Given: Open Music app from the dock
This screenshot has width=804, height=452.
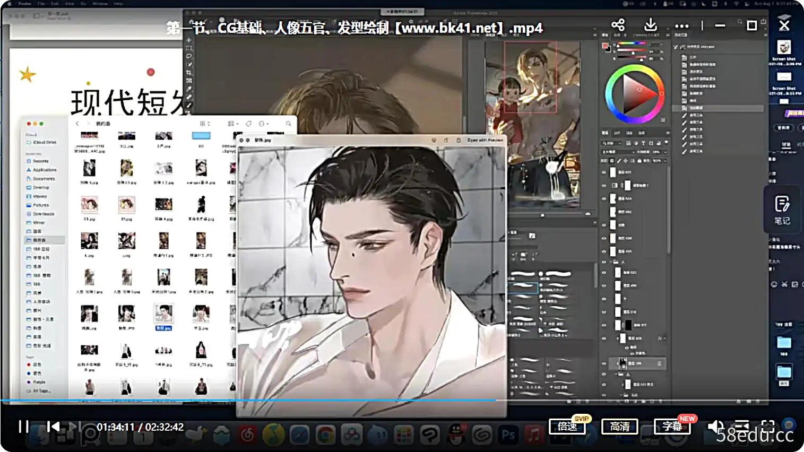Looking at the screenshot, I should tap(533, 435).
